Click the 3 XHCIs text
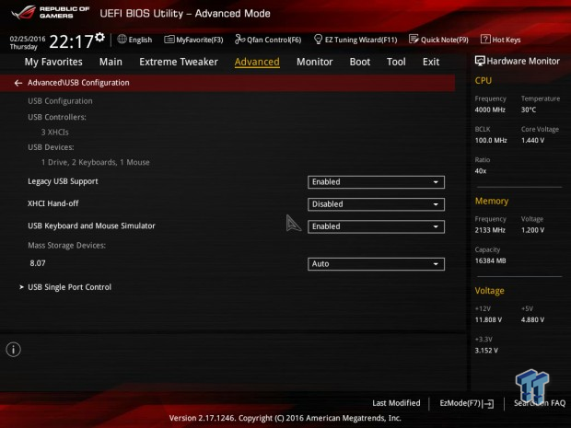 click(54, 133)
